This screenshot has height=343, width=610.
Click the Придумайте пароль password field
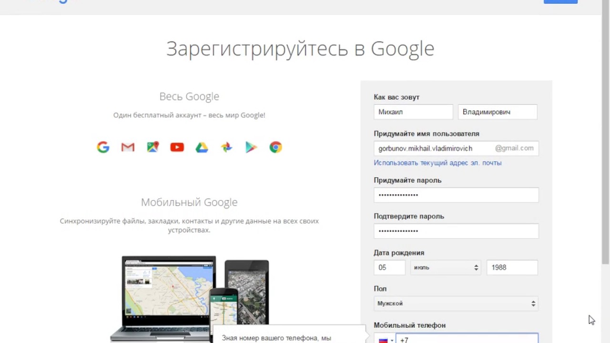456,195
